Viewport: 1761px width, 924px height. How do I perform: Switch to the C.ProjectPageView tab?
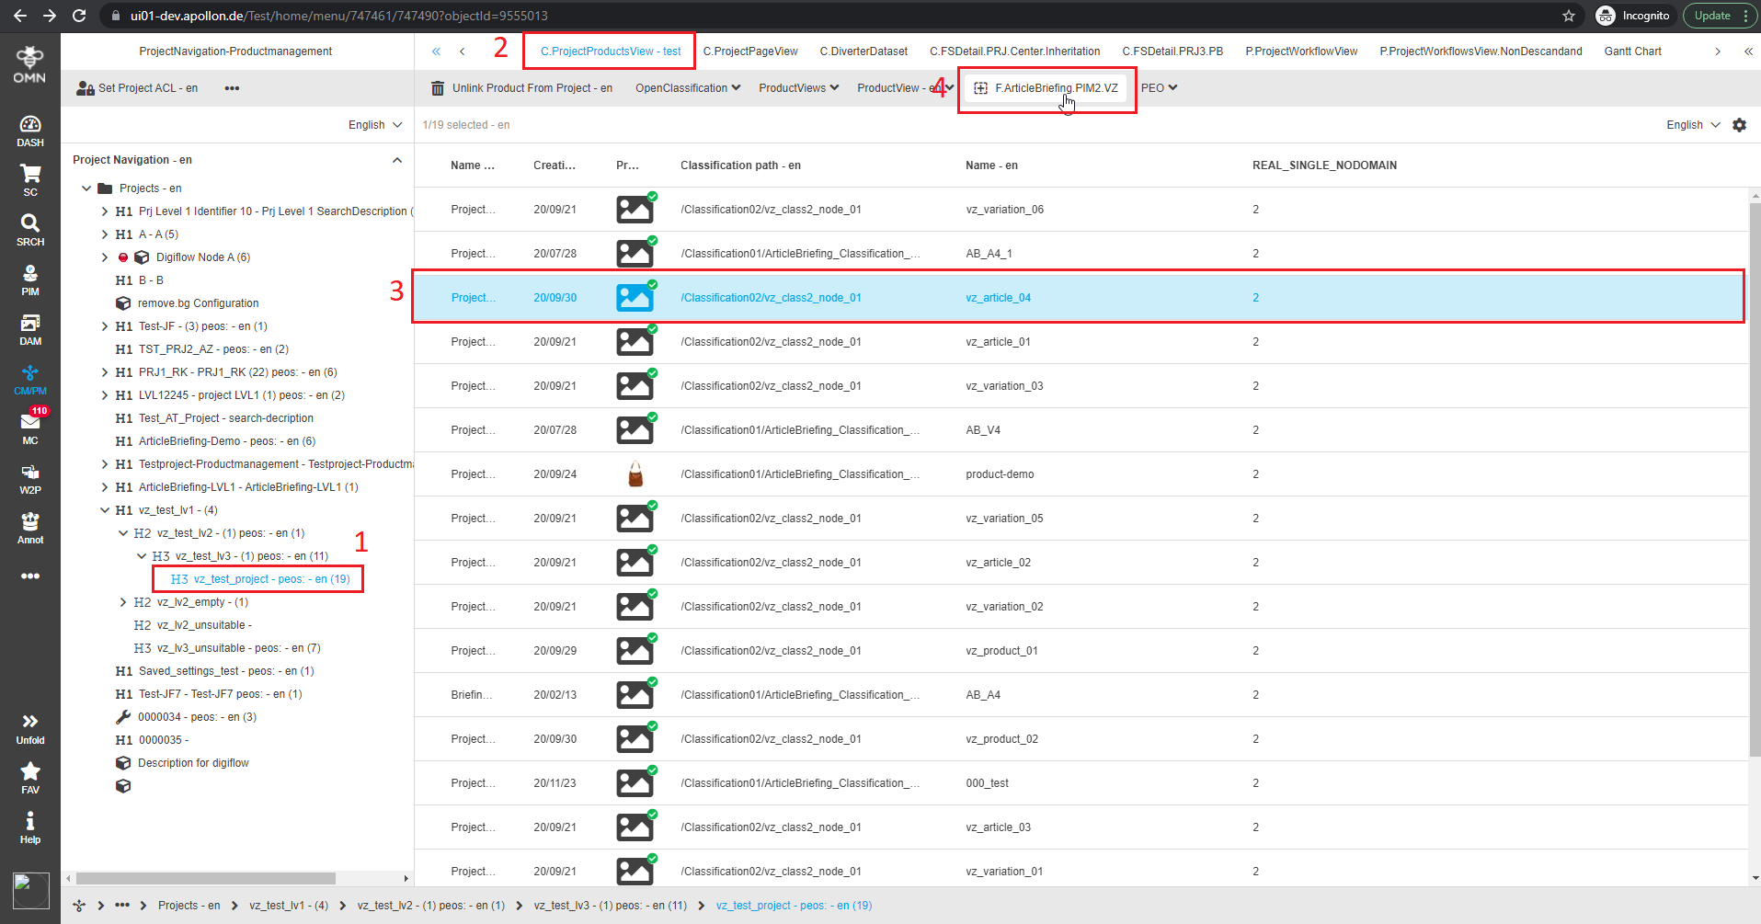pos(749,51)
